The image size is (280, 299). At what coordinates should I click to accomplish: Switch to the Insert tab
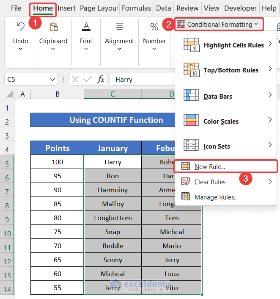point(66,8)
